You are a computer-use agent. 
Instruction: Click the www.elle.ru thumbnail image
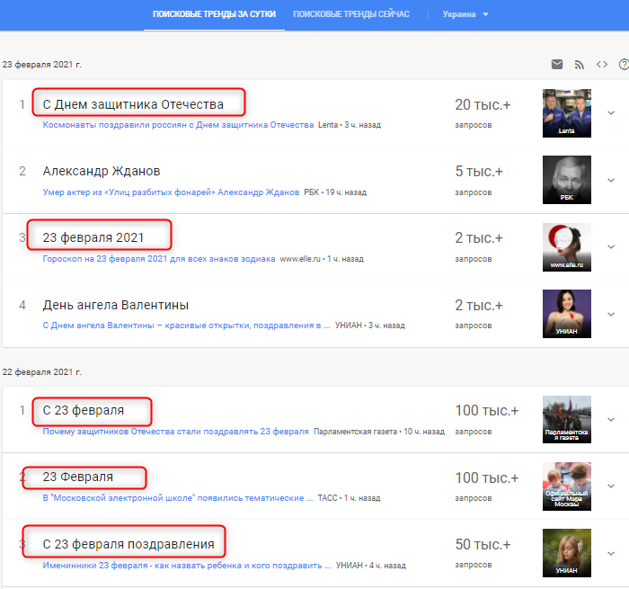566,247
